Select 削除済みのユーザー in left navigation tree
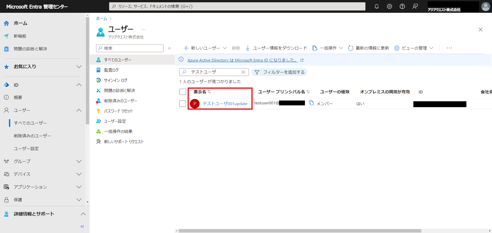The height and width of the screenshot is (233, 492). (x=32, y=136)
